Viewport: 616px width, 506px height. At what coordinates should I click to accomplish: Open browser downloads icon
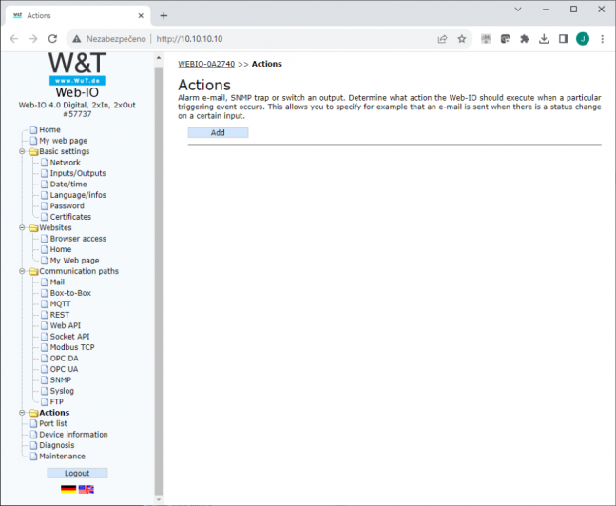544,39
